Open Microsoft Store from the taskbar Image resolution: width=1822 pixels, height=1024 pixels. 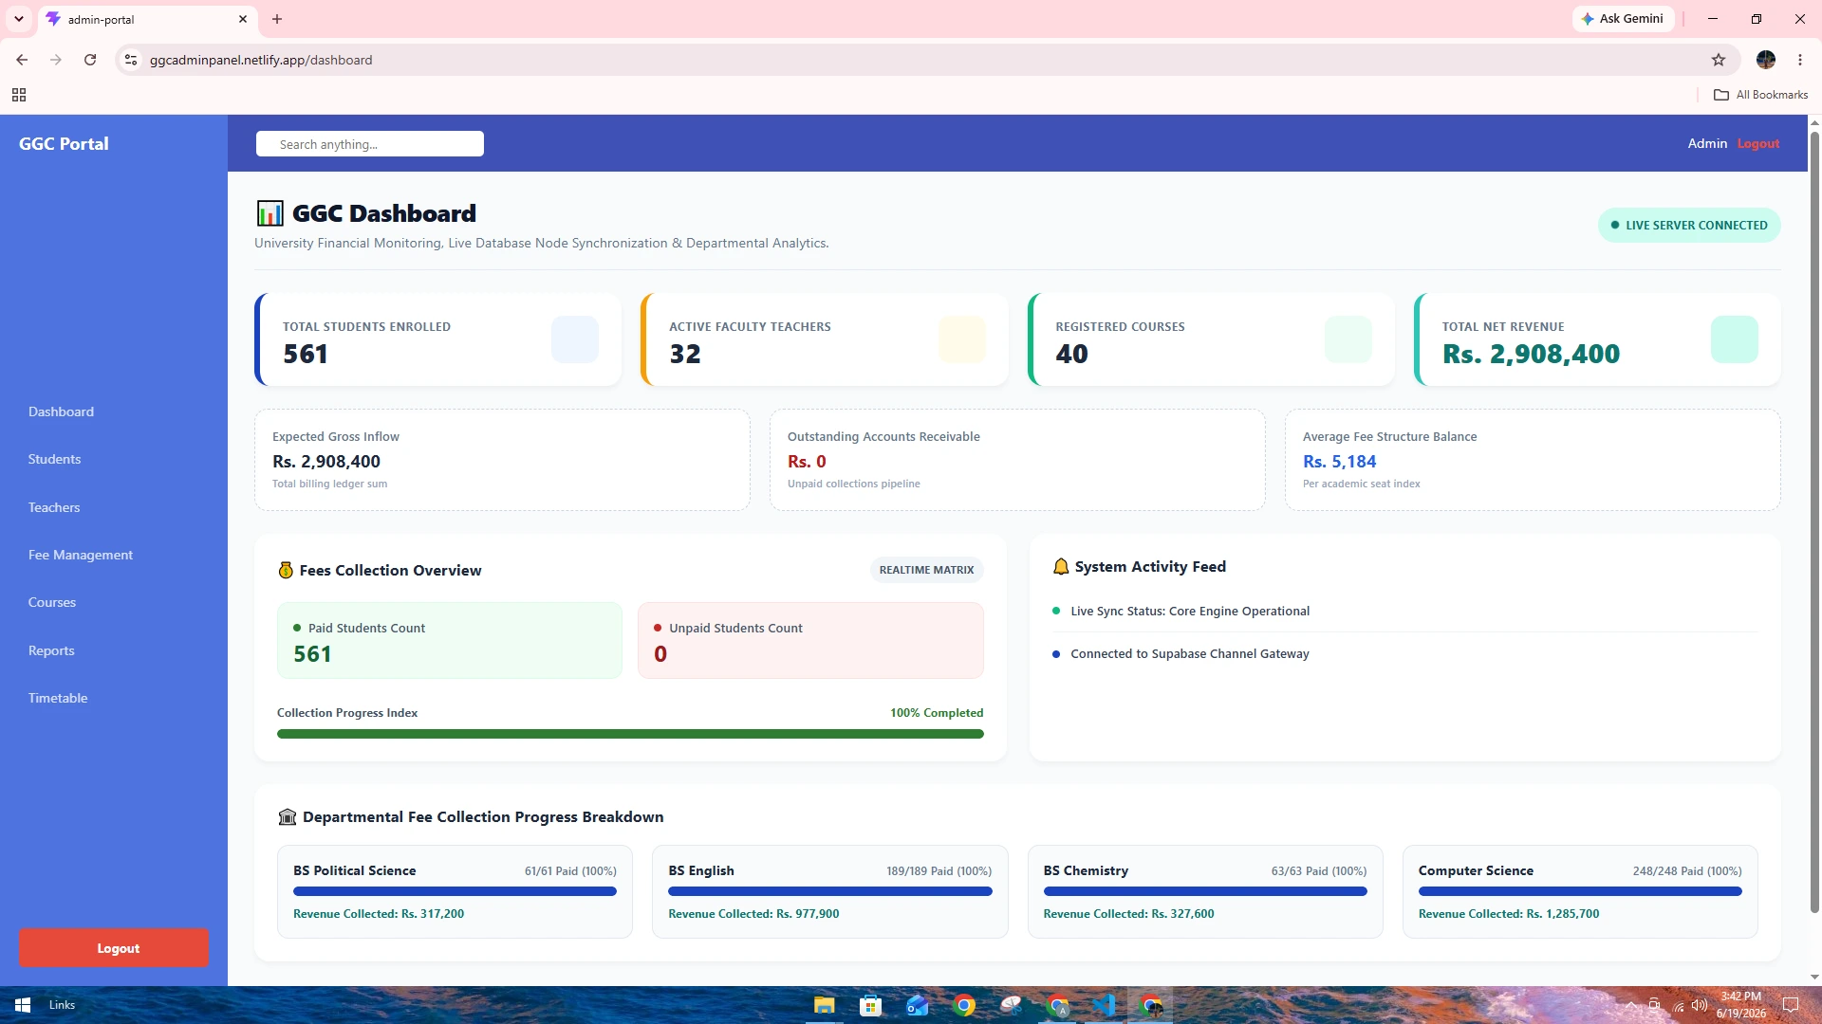tap(870, 1005)
